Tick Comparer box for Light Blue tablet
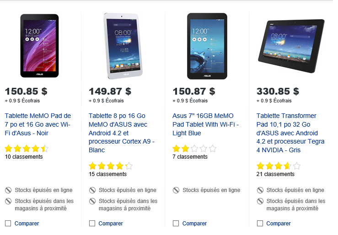This screenshot has height=235, width=338. tap(176, 224)
